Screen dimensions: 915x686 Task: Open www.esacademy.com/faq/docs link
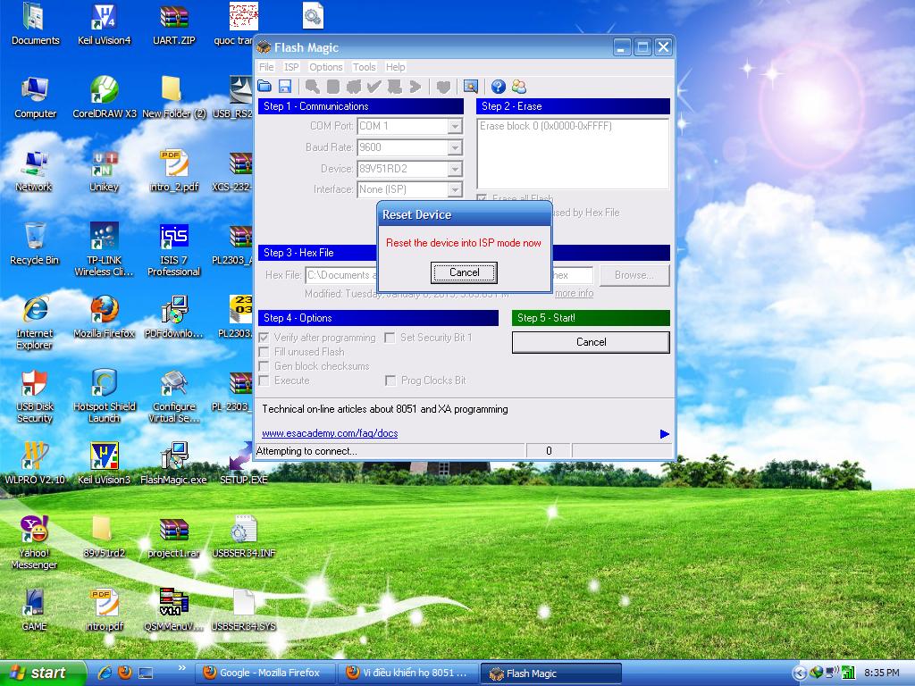330,433
